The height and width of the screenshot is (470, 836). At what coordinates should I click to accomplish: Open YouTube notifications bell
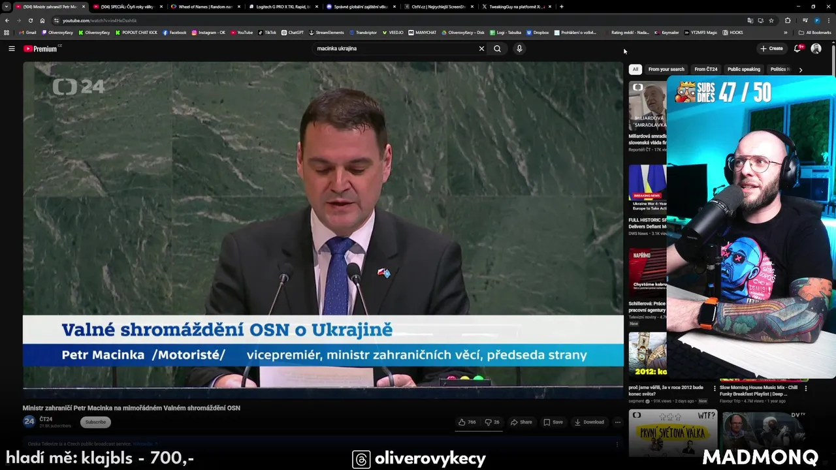pyautogui.click(x=797, y=48)
